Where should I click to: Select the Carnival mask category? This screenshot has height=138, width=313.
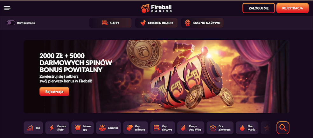tap(108, 128)
